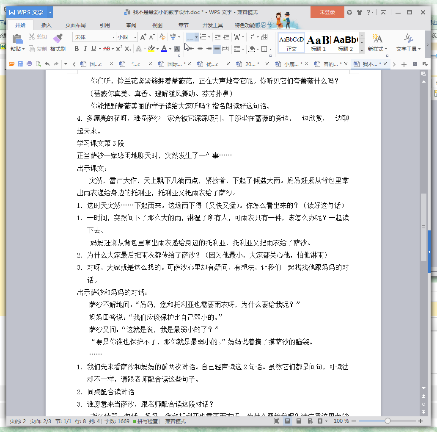Image resolution: width=437 pixels, height=432 pixels.
Task: Add a new document tab with plus icon
Action: tap(404, 64)
